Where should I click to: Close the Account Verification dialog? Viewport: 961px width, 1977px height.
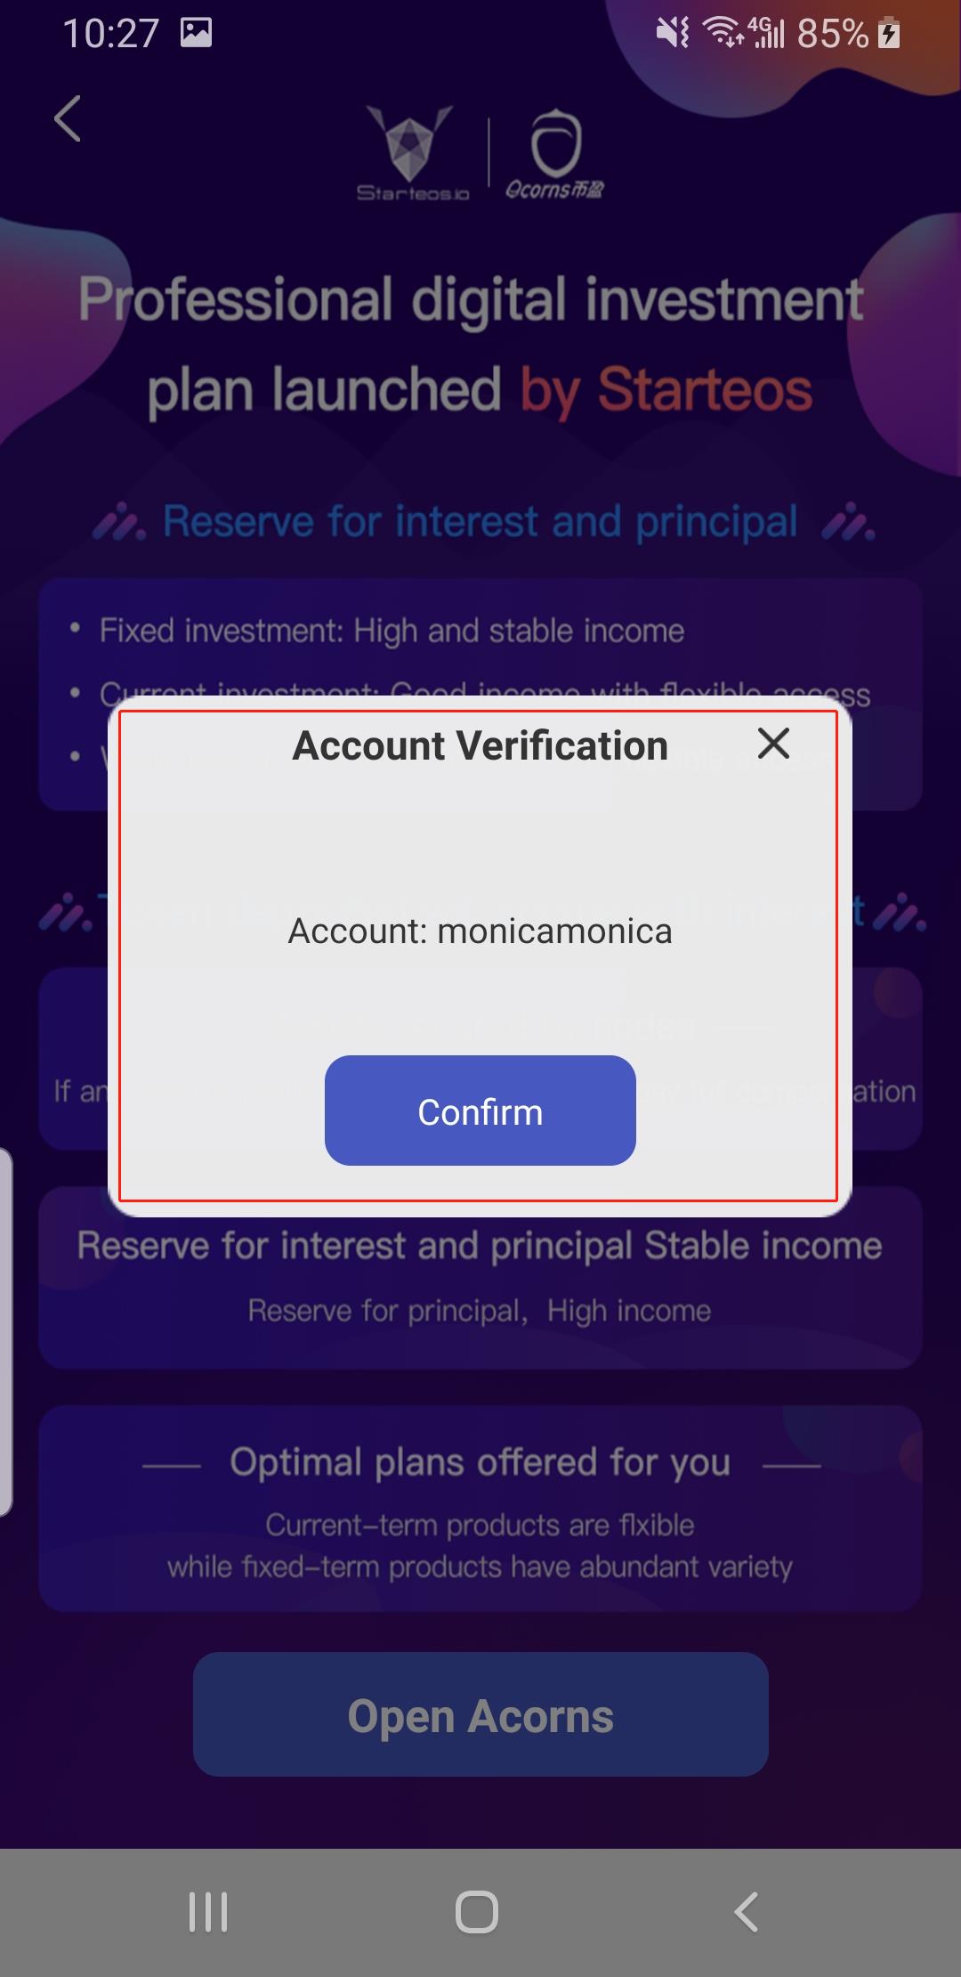coord(773,743)
